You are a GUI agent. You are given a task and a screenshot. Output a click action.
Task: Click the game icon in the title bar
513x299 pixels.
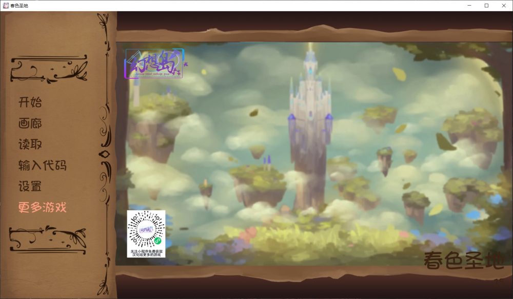6,6
